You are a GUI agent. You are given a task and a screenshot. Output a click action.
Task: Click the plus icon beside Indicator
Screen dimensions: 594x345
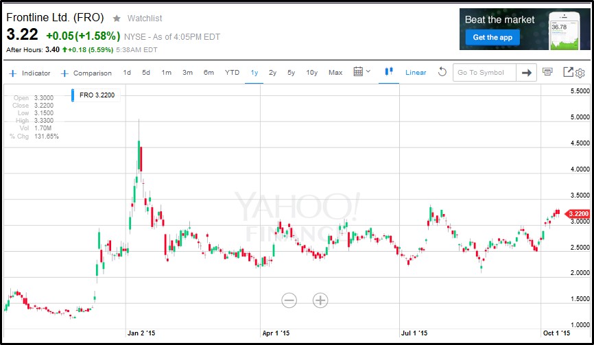[x=13, y=73]
